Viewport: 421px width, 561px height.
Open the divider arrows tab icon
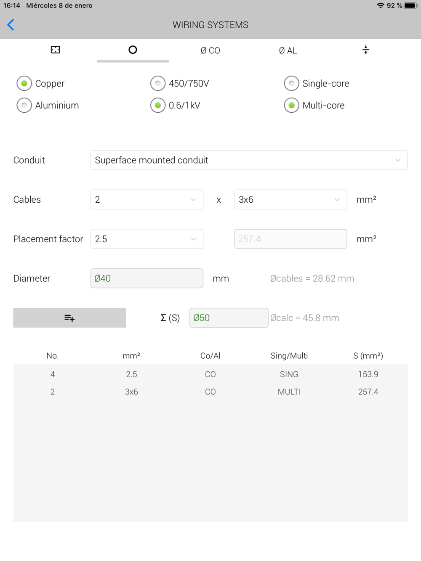[x=365, y=50]
